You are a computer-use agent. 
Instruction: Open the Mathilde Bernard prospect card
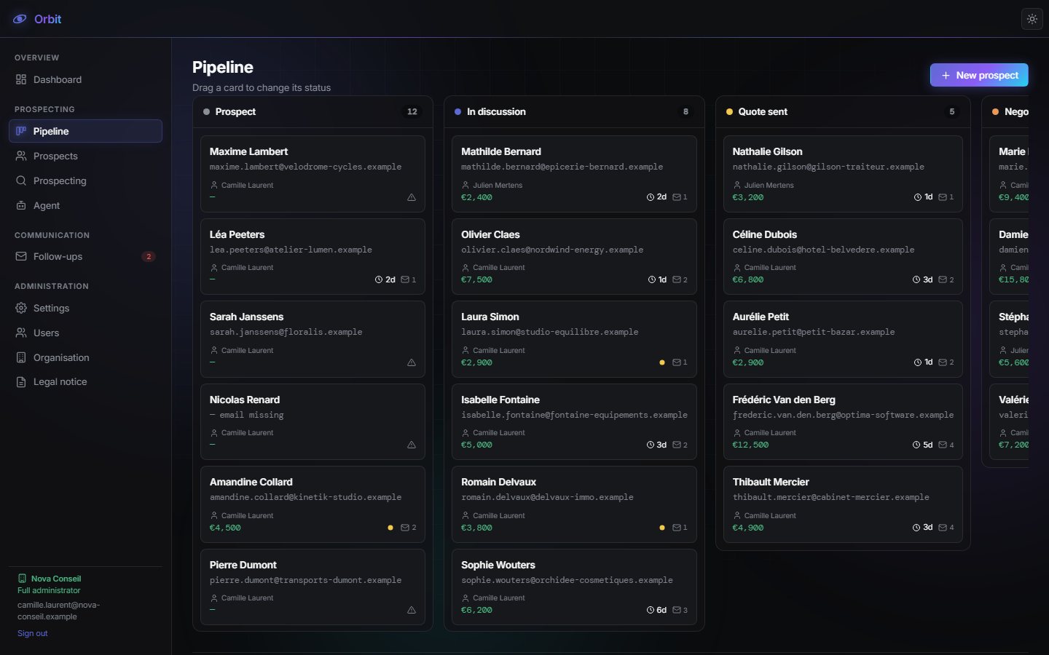click(x=574, y=174)
